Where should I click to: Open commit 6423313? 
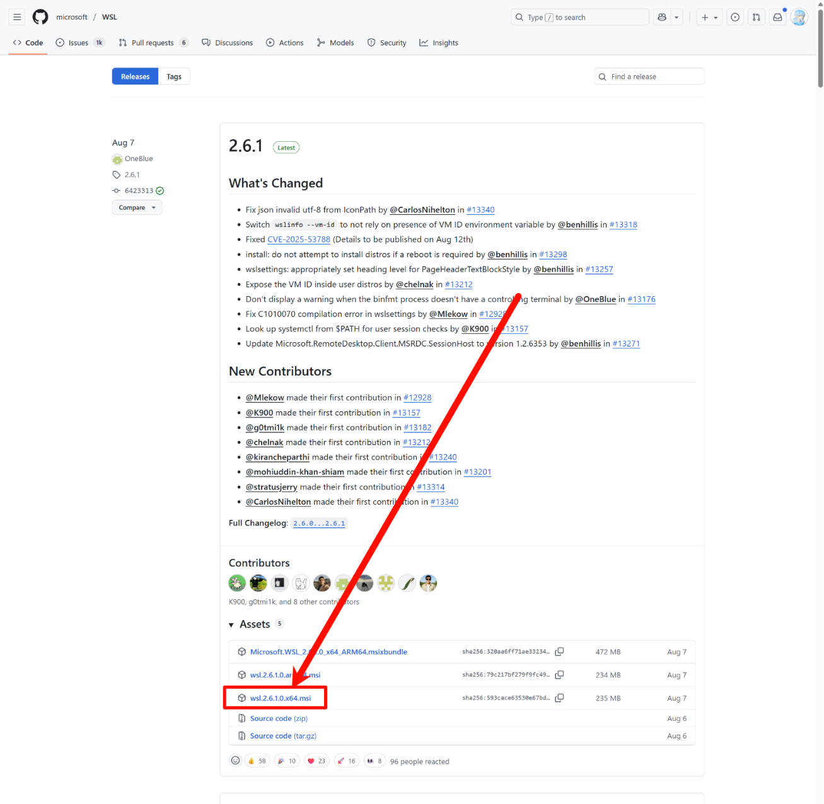[x=139, y=190]
